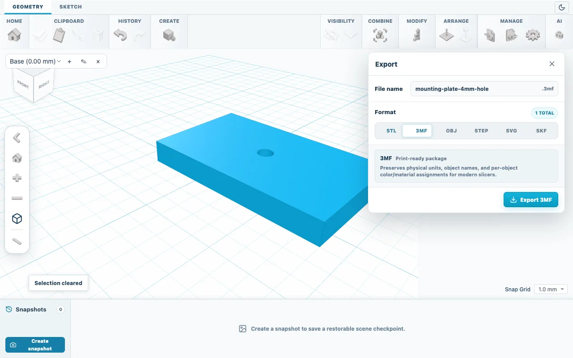Viewport: 573px width, 358px height.
Task: Click the Snapshots panel header
Action: pyautogui.click(x=35, y=309)
